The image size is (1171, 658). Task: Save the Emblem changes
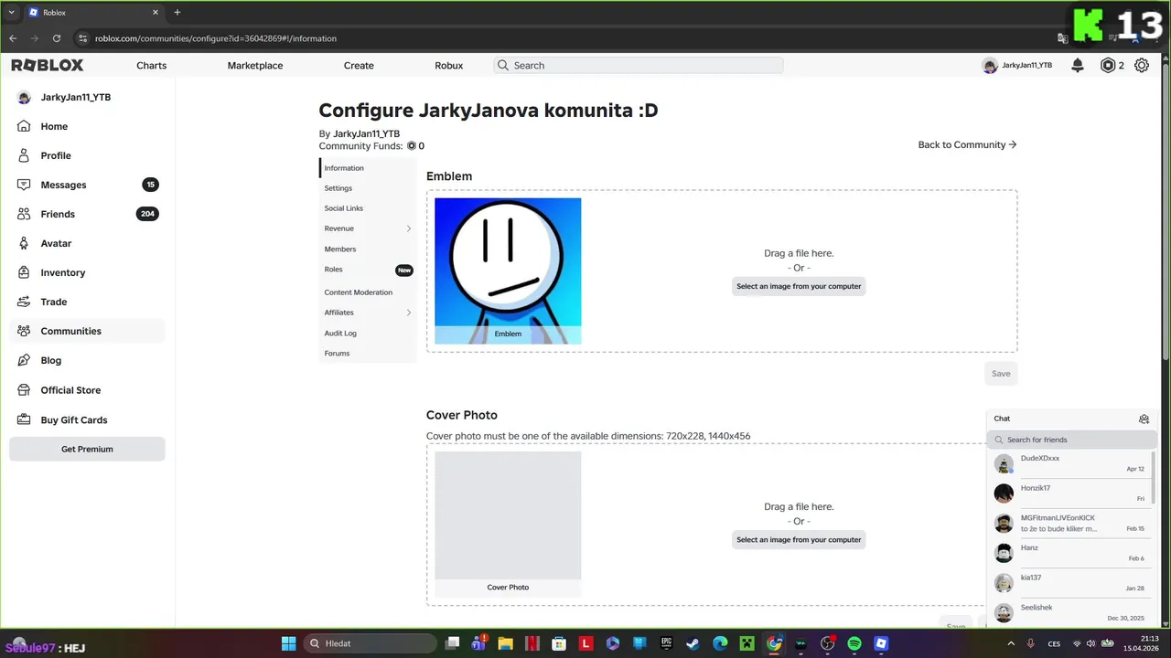(1001, 373)
